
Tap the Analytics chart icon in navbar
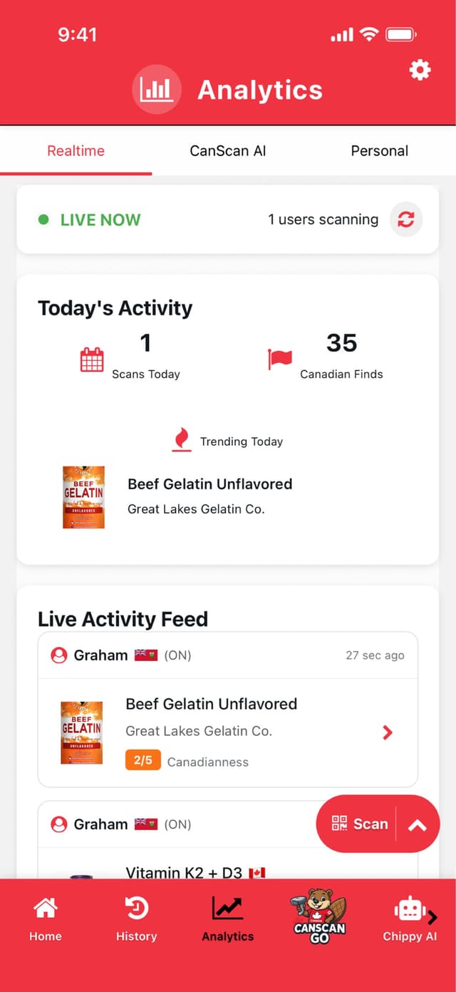[x=227, y=909]
